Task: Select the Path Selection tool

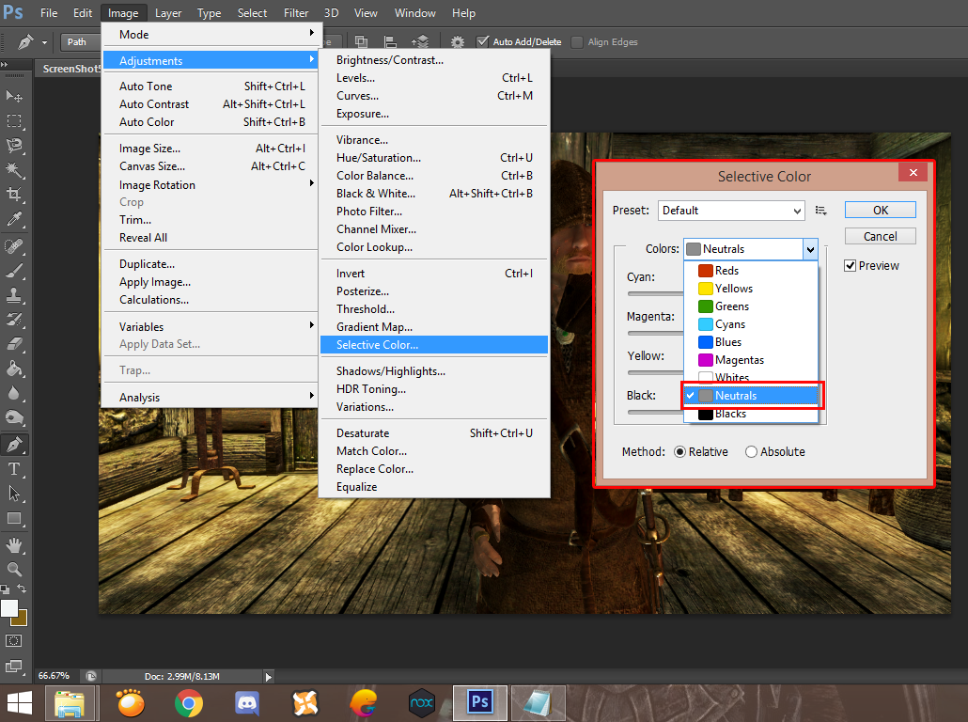Action: [14, 494]
